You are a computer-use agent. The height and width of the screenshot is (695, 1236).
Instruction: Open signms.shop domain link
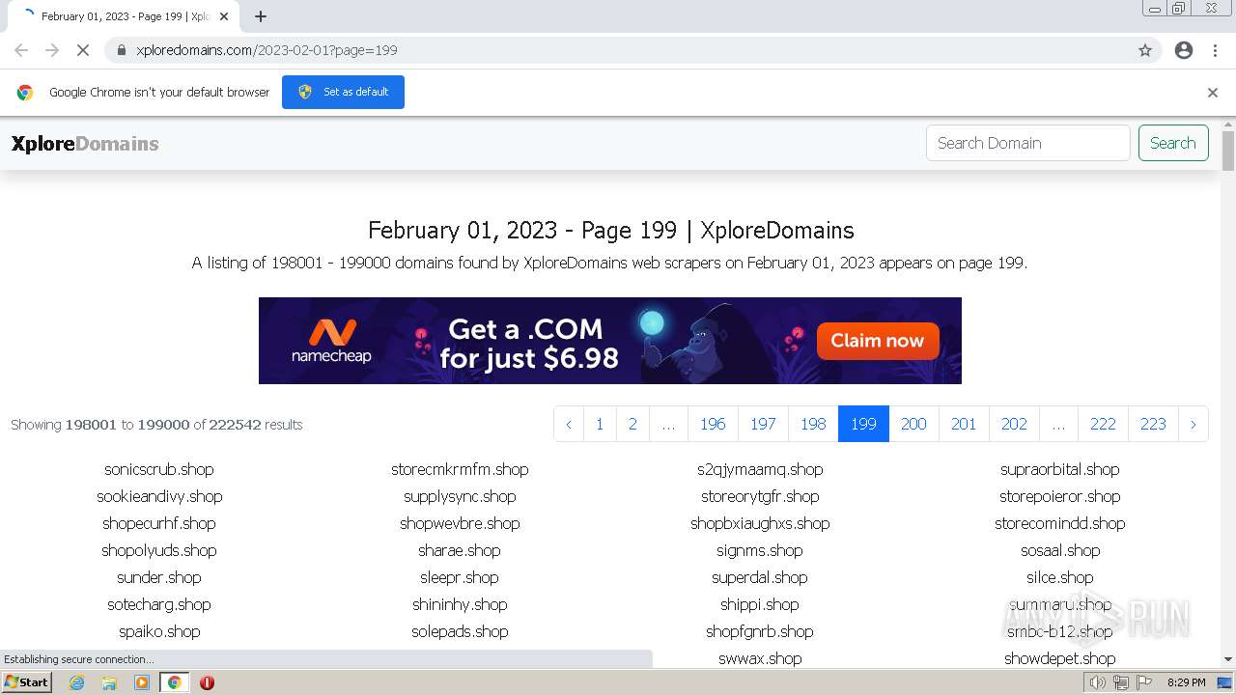click(x=760, y=550)
